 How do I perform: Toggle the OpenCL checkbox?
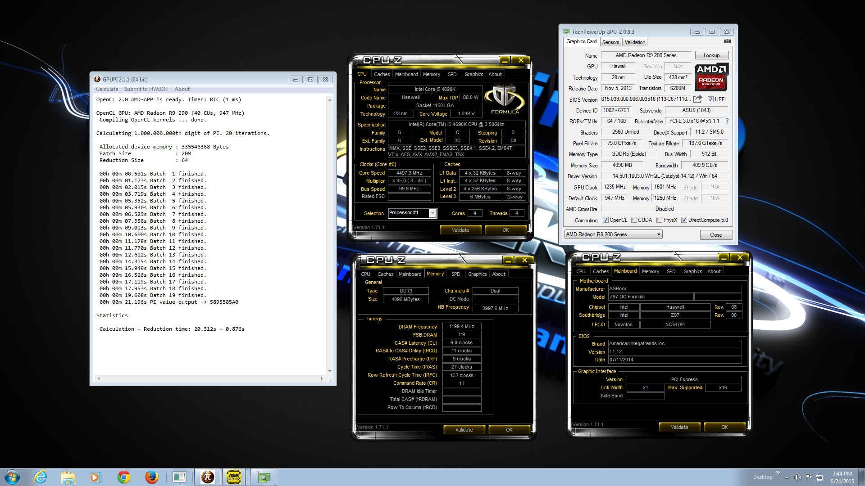click(x=605, y=220)
